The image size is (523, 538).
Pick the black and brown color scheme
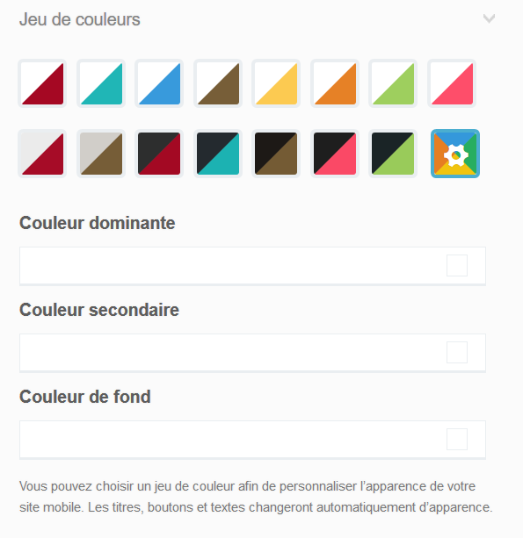(x=276, y=154)
